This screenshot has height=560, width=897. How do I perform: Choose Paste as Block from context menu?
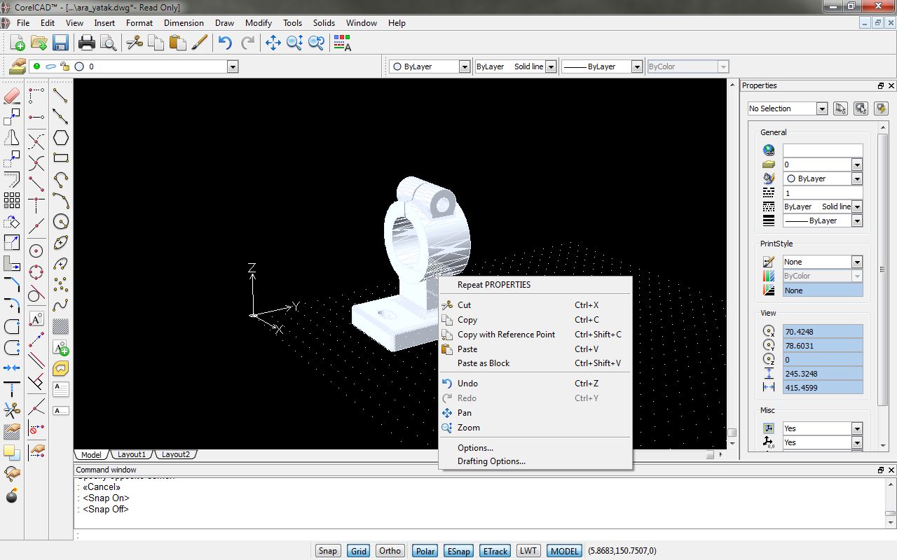tap(535, 363)
